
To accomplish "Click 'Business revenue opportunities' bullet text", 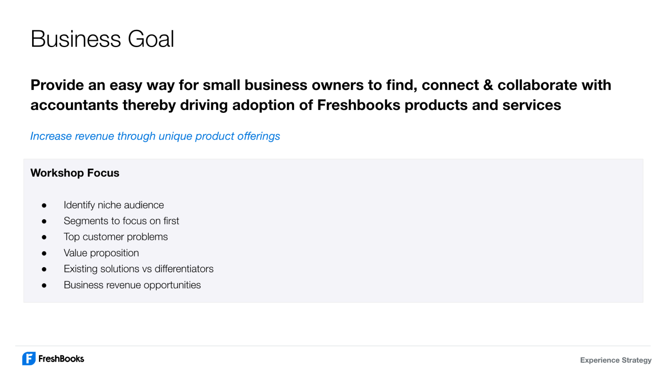I will click(132, 285).
